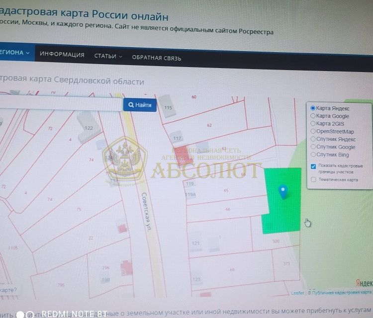Click parcel number 1105 on map

click(x=13, y=247)
